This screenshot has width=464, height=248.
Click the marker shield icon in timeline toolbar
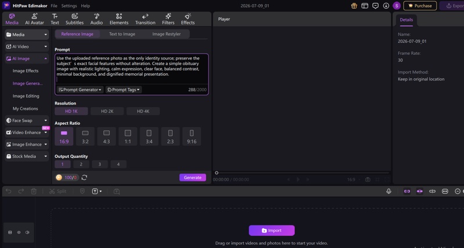[82, 191]
